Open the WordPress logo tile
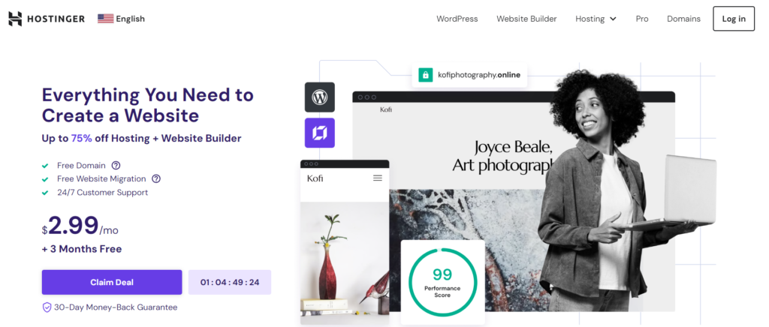Screen dimensions: 769x327 [320, 97]
